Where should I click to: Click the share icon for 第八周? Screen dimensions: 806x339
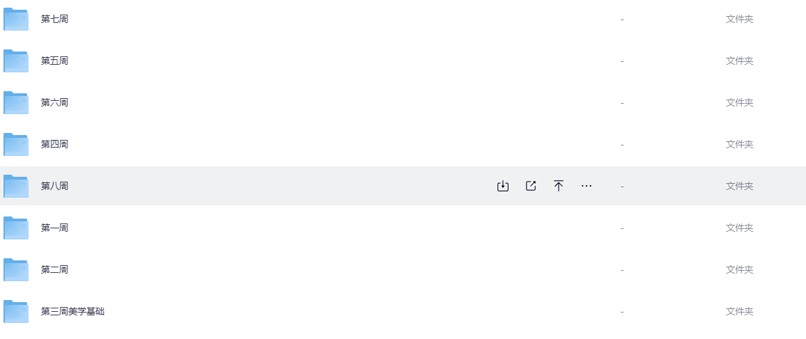point(531,186)
